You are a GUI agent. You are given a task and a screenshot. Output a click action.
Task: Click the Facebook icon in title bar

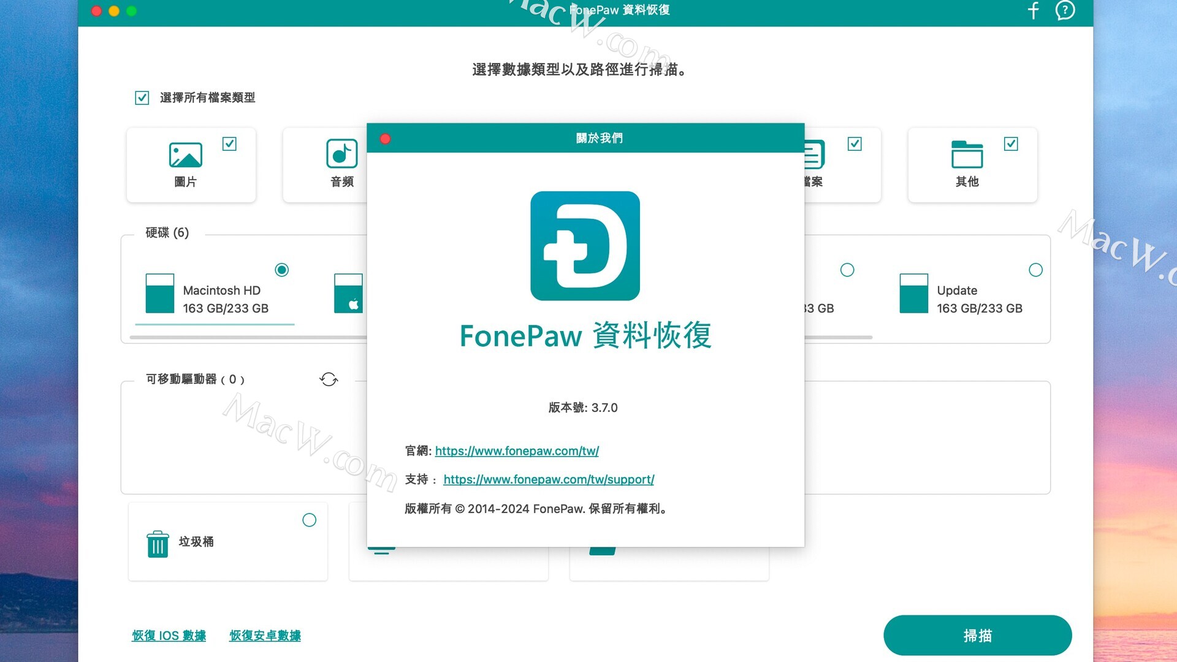[1034, 10]
